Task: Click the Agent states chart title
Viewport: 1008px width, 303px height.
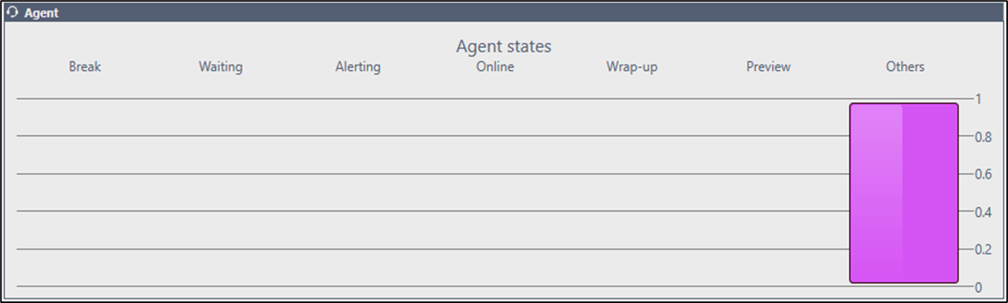Action: point(503,46)
